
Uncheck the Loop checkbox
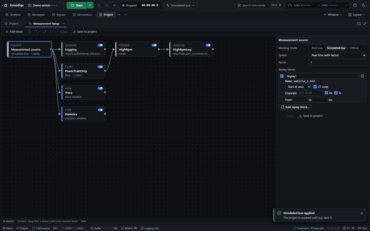pyautogui.click(x=315, y=87)
